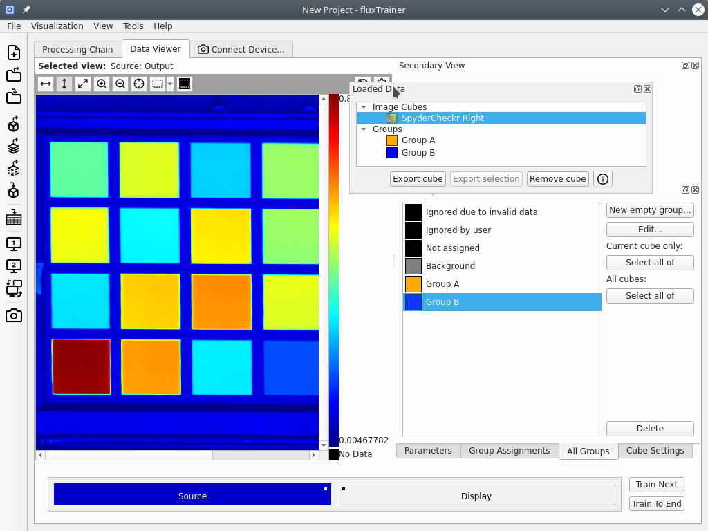The width and height of the screenshot is (708, 531).
Task: Open the Help menu
Action: click(163, 26)
